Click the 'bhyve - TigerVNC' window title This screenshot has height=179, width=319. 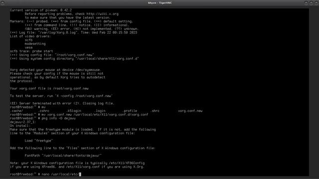159,3
